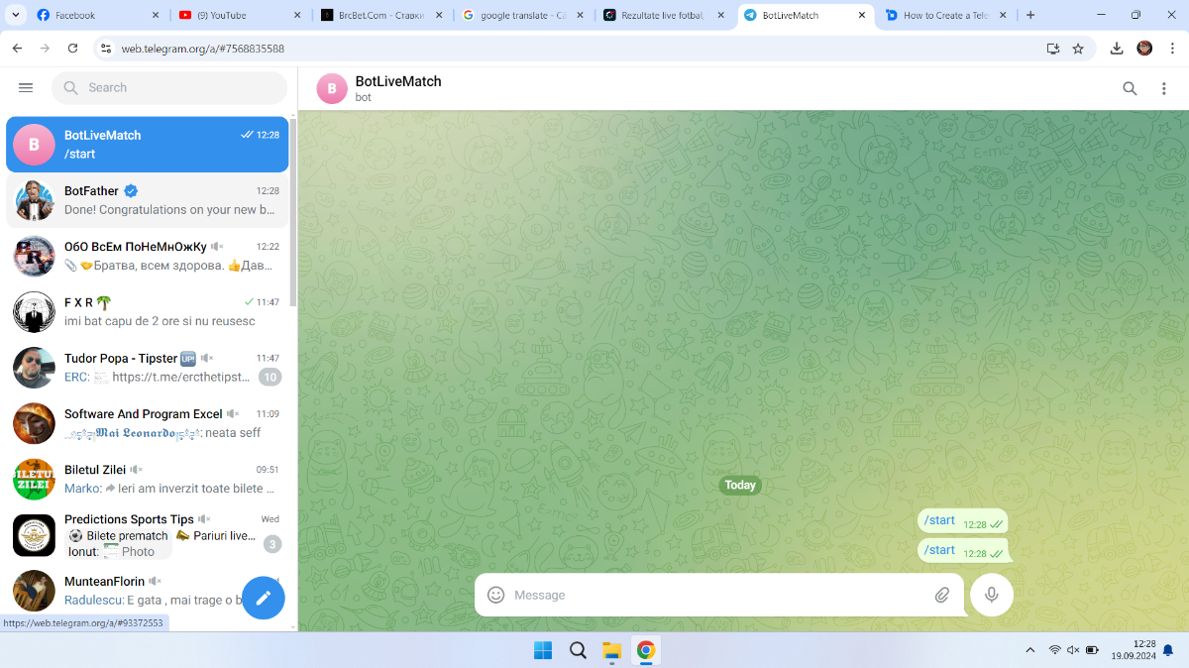Reload the current browser page

[72, 49]
